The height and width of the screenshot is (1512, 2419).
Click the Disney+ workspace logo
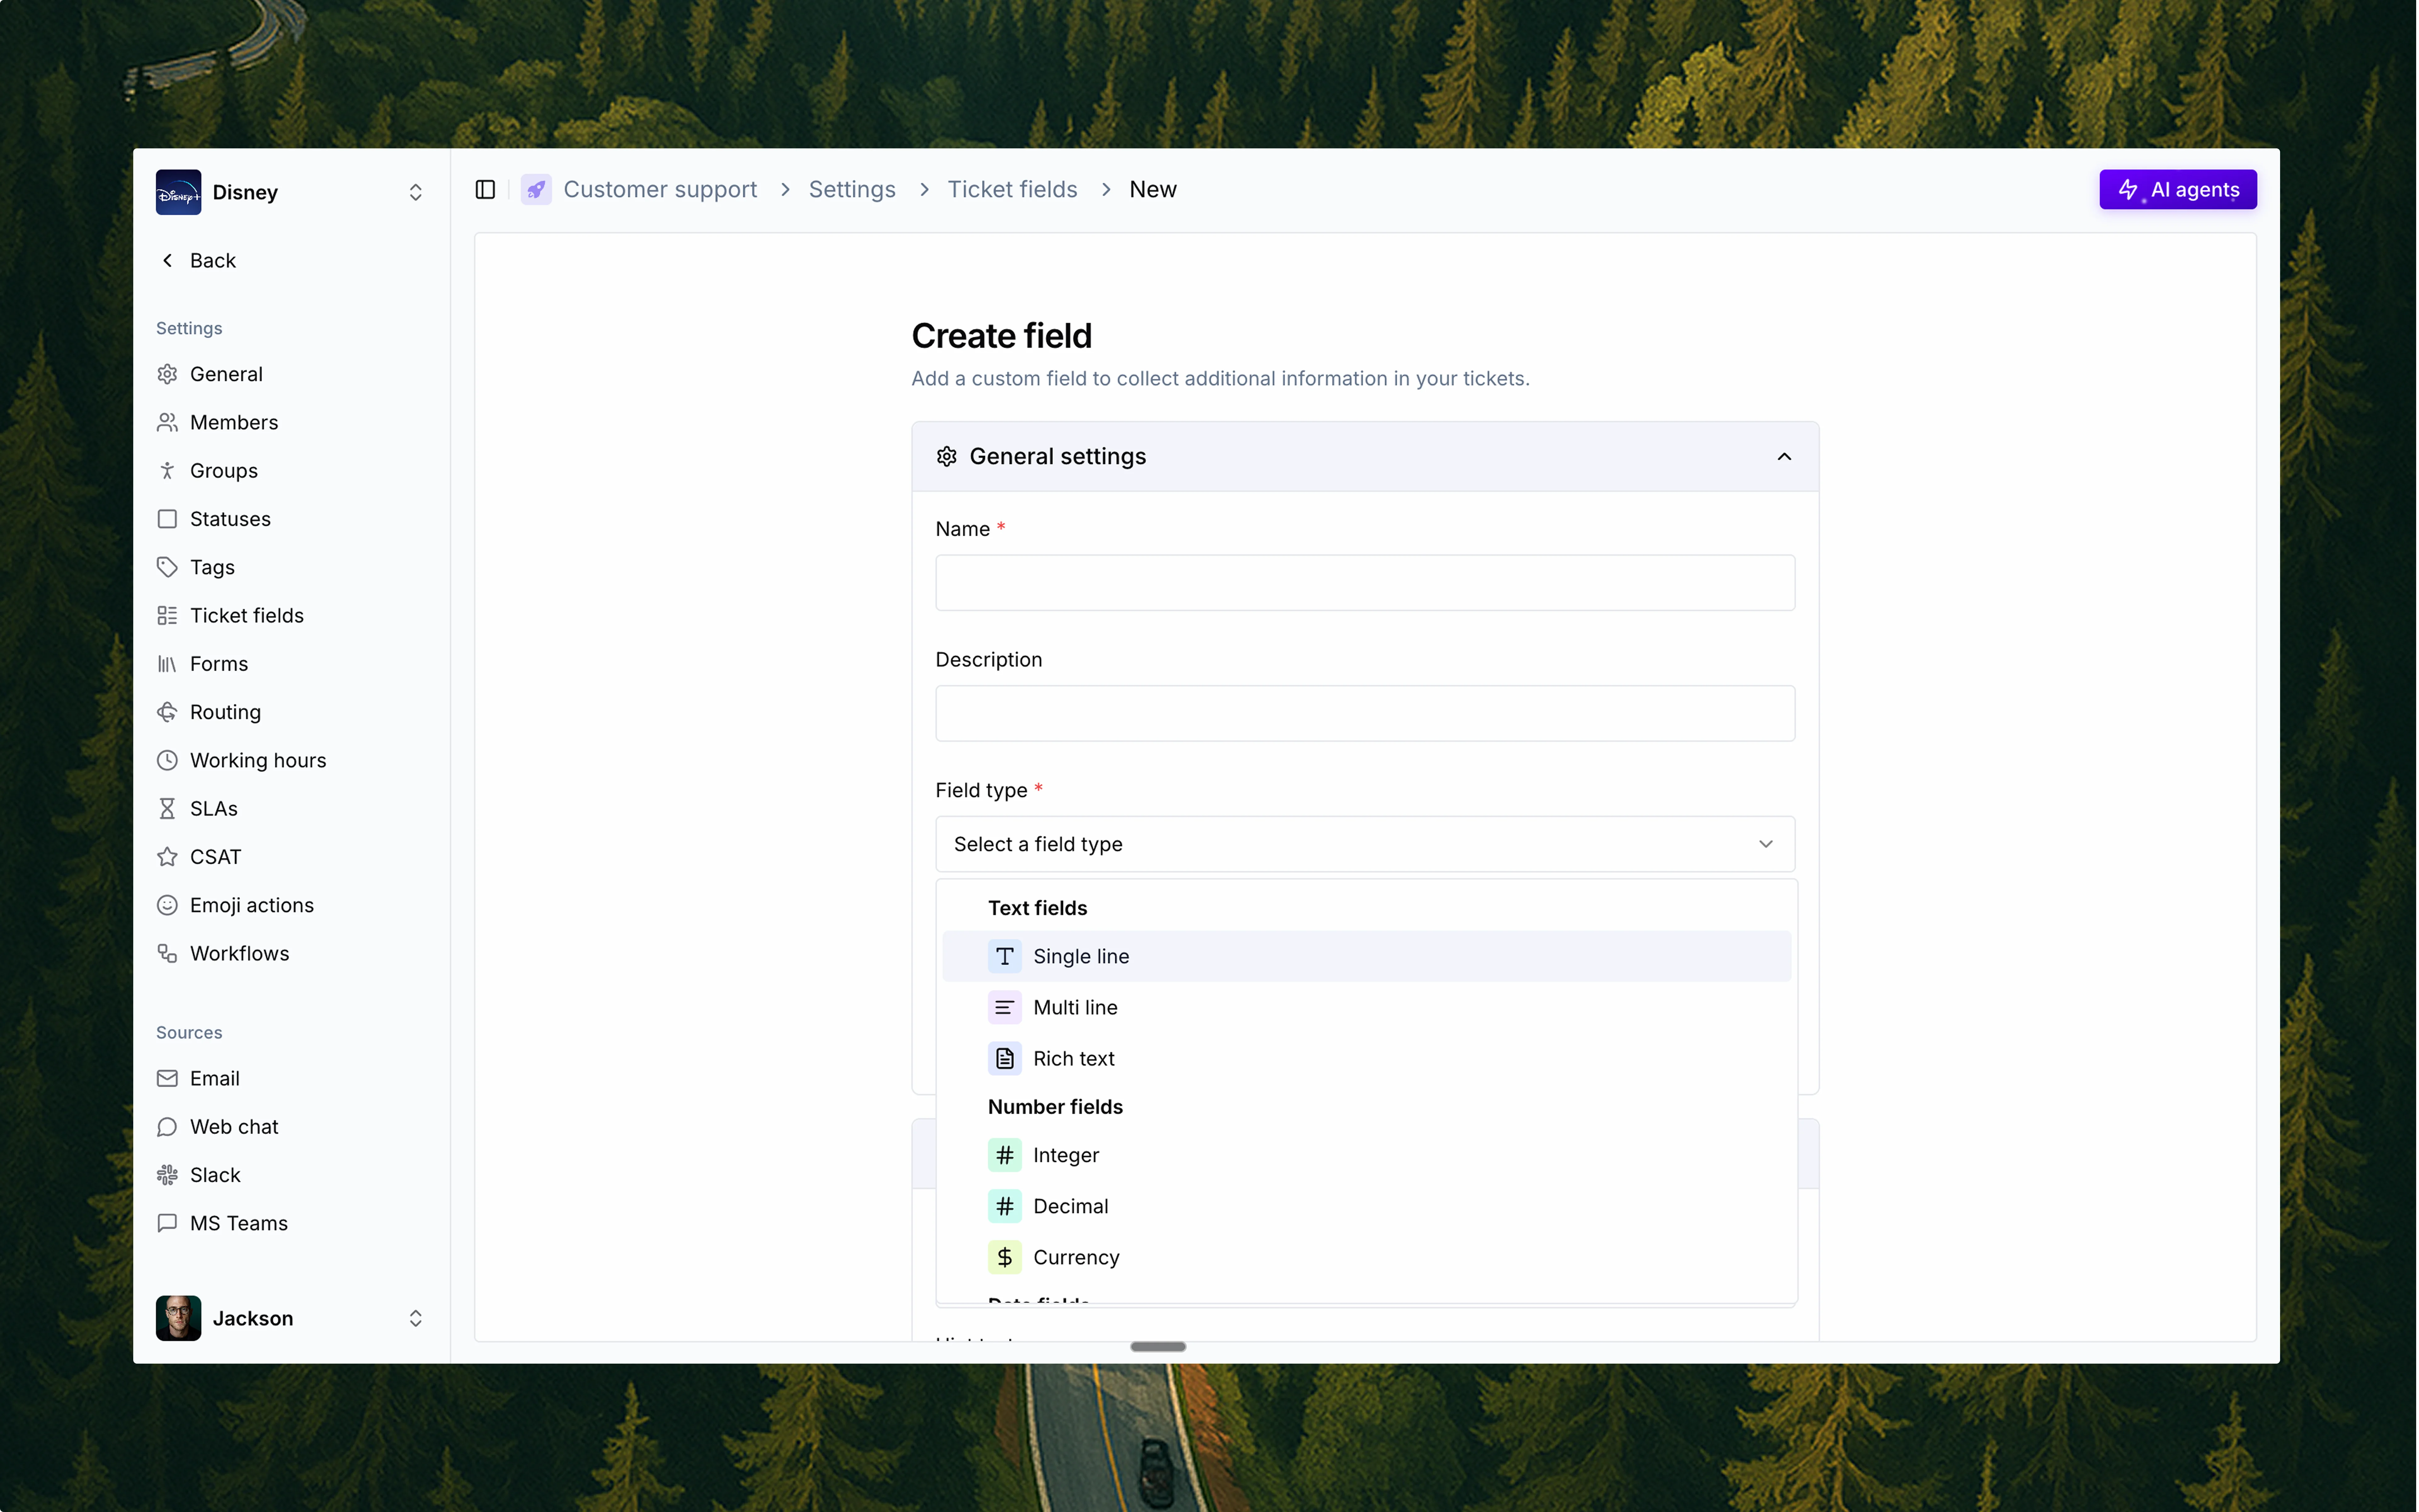[x=179, y=192]
